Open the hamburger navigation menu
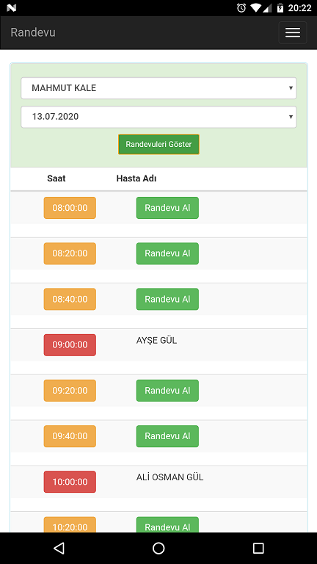 (293, 32)
